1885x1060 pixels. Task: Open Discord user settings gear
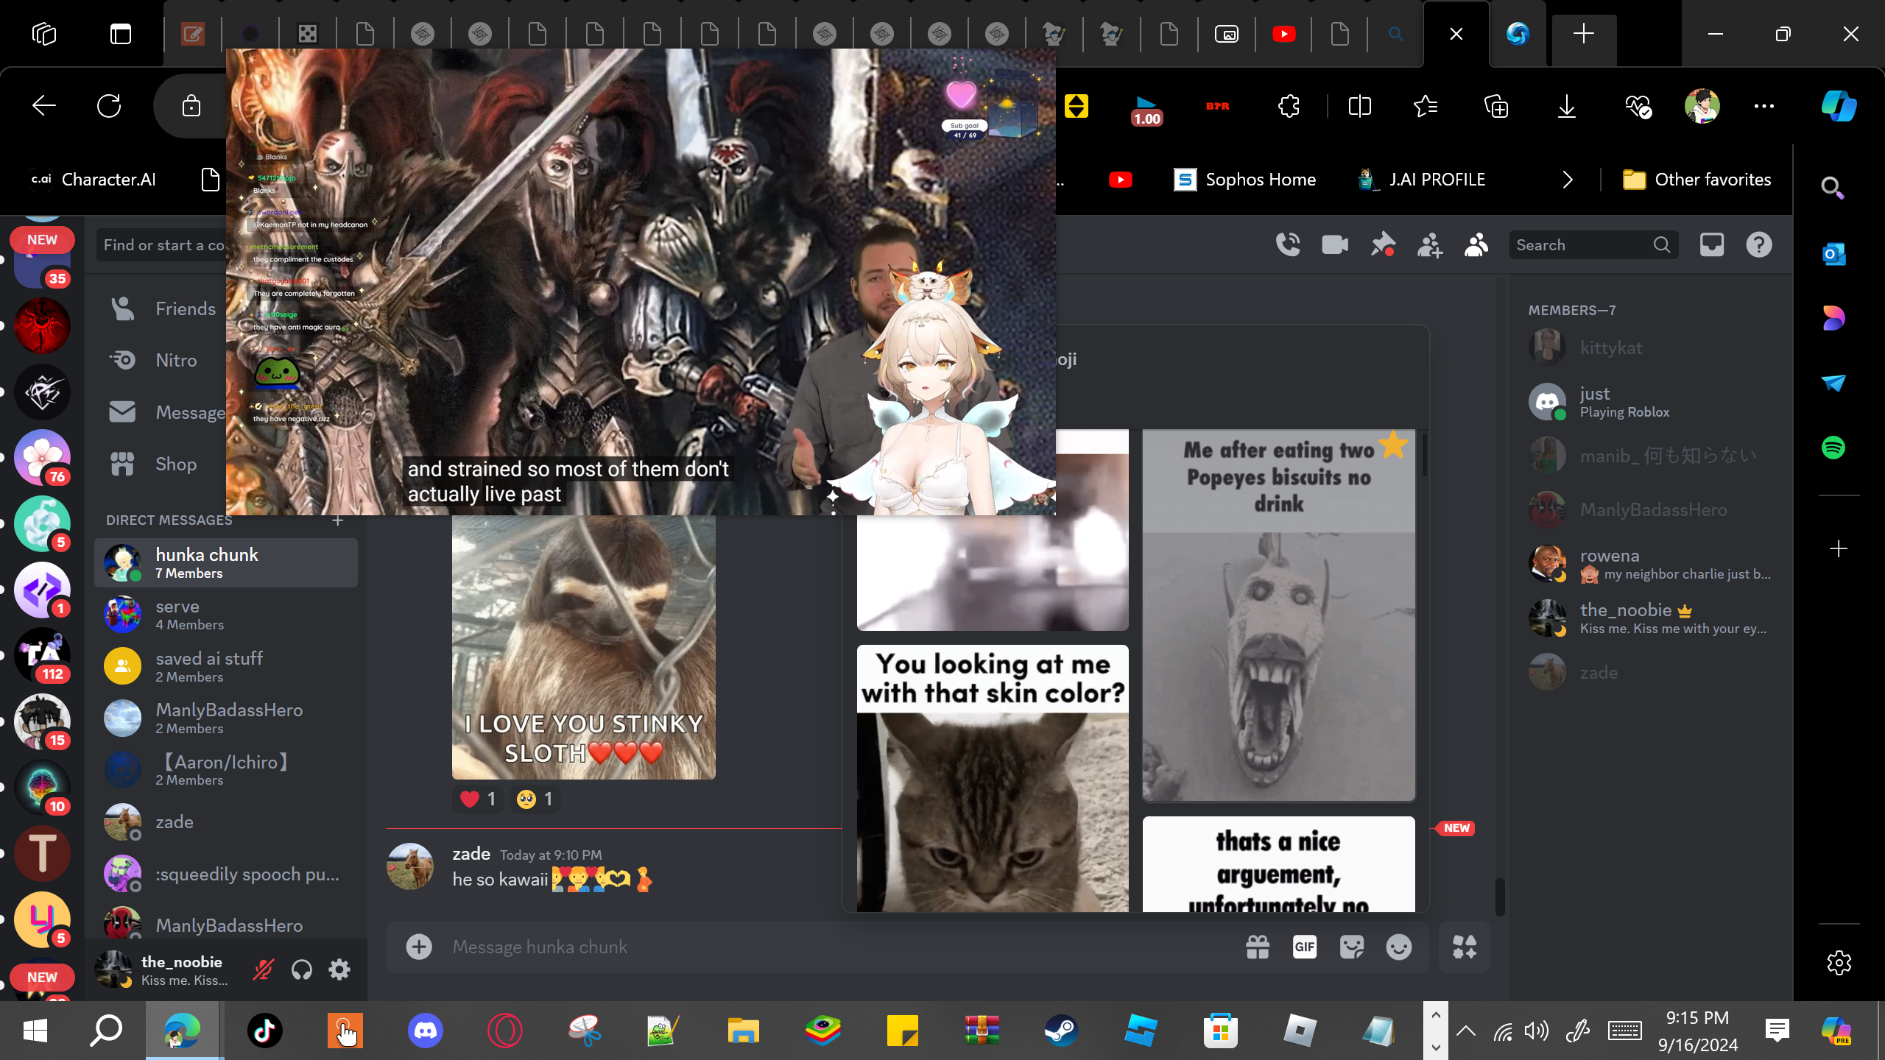(339, 970)
